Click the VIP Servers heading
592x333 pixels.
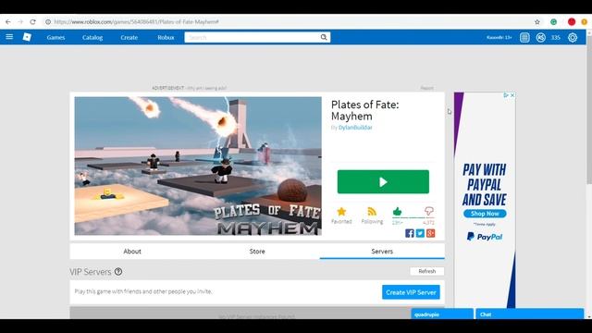[91, 272]
